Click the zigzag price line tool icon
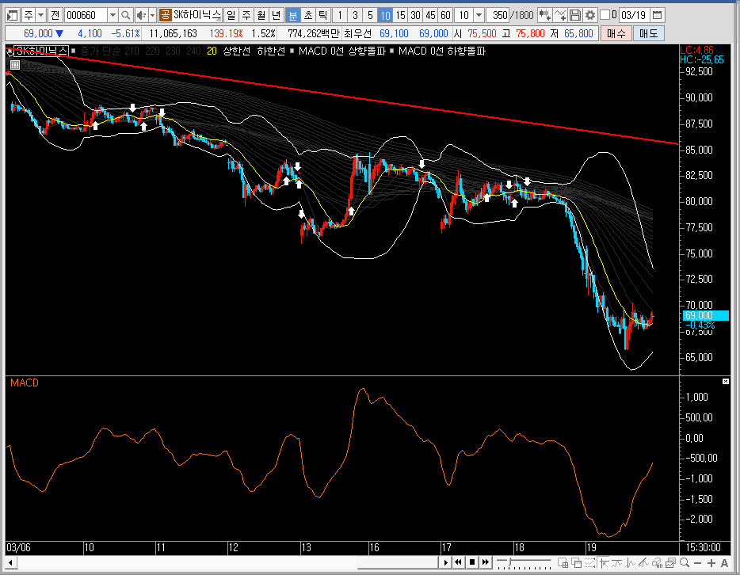Image resolution: width=740 pixels, height=575 pixels. coord(630,562)
